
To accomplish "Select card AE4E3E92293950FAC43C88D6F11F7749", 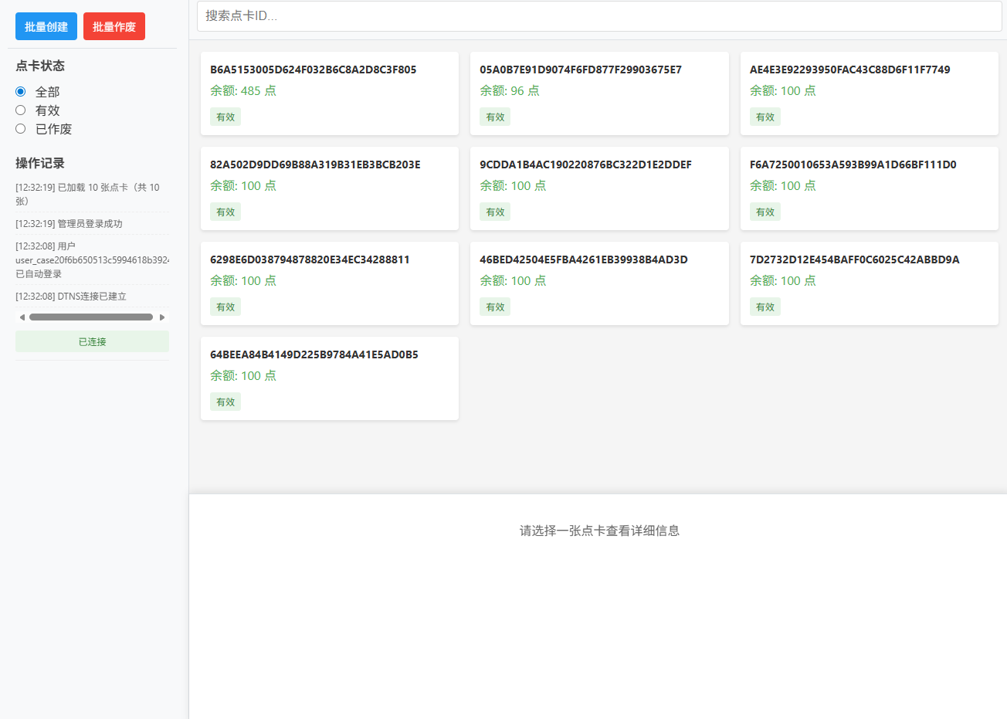I will pos(869,93).
